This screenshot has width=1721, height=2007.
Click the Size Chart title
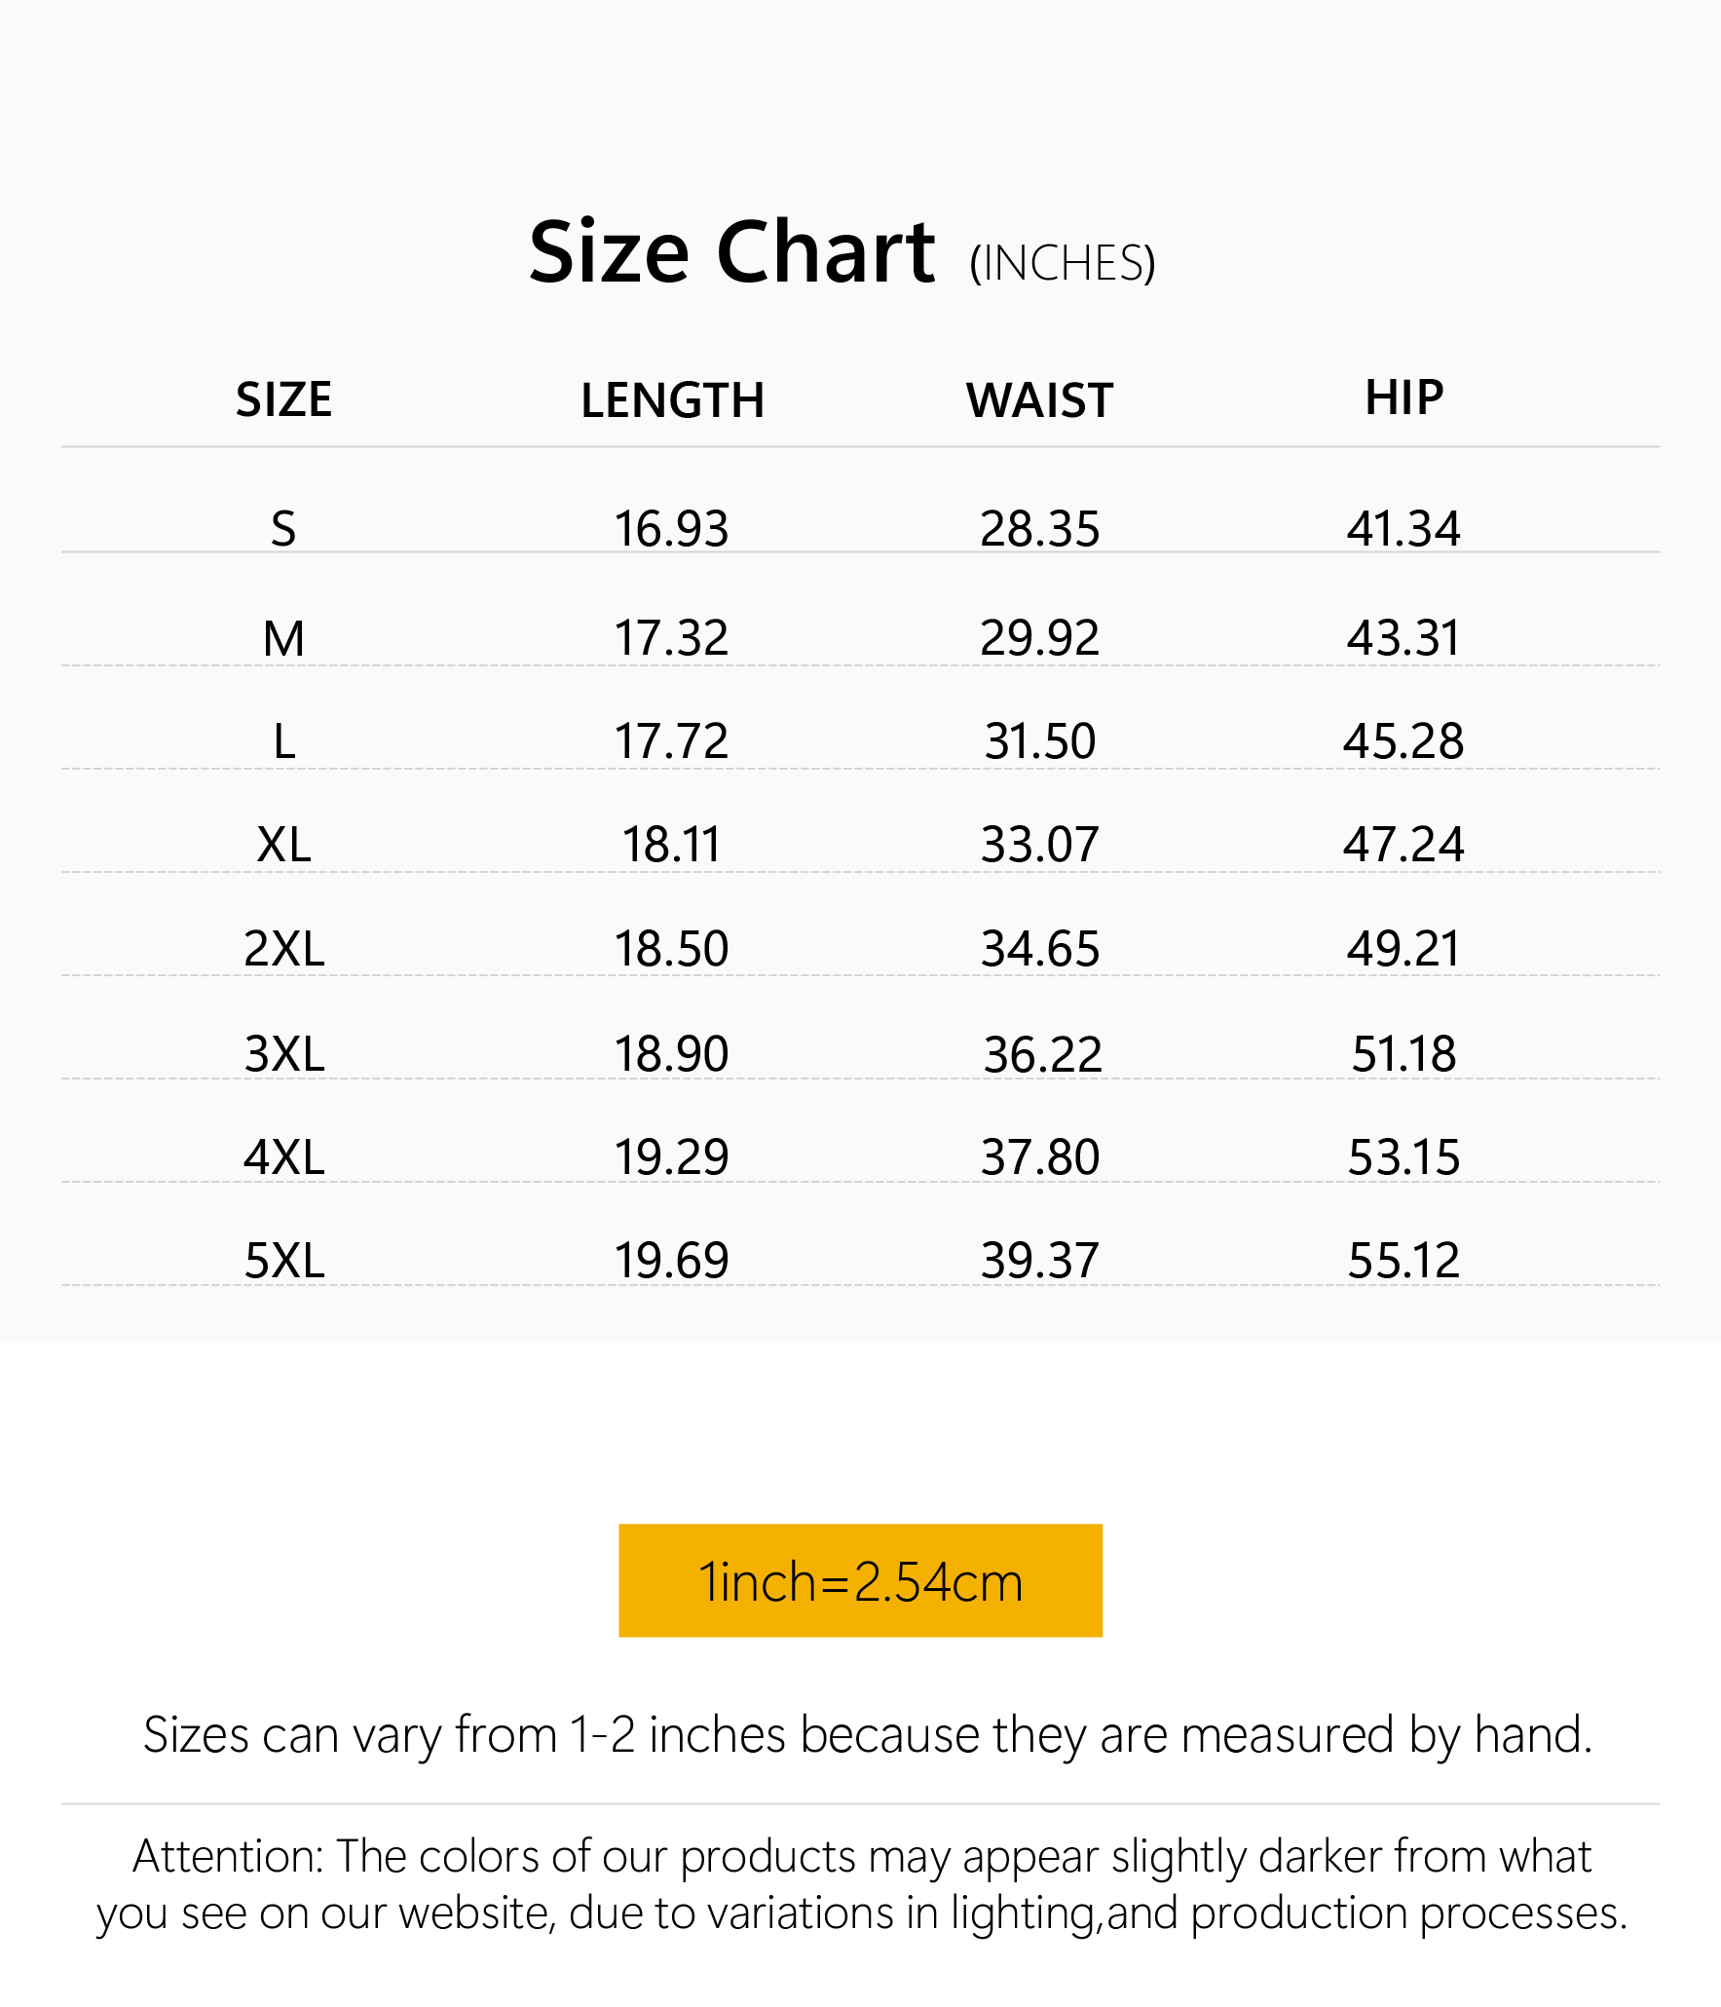point(731,253)
